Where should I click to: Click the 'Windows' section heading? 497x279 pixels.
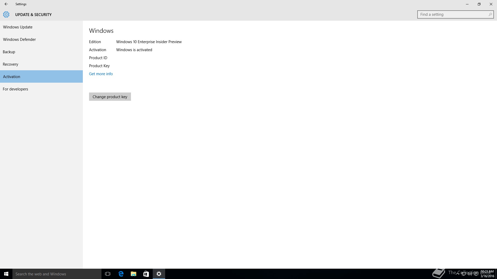(x=101, y=31)
